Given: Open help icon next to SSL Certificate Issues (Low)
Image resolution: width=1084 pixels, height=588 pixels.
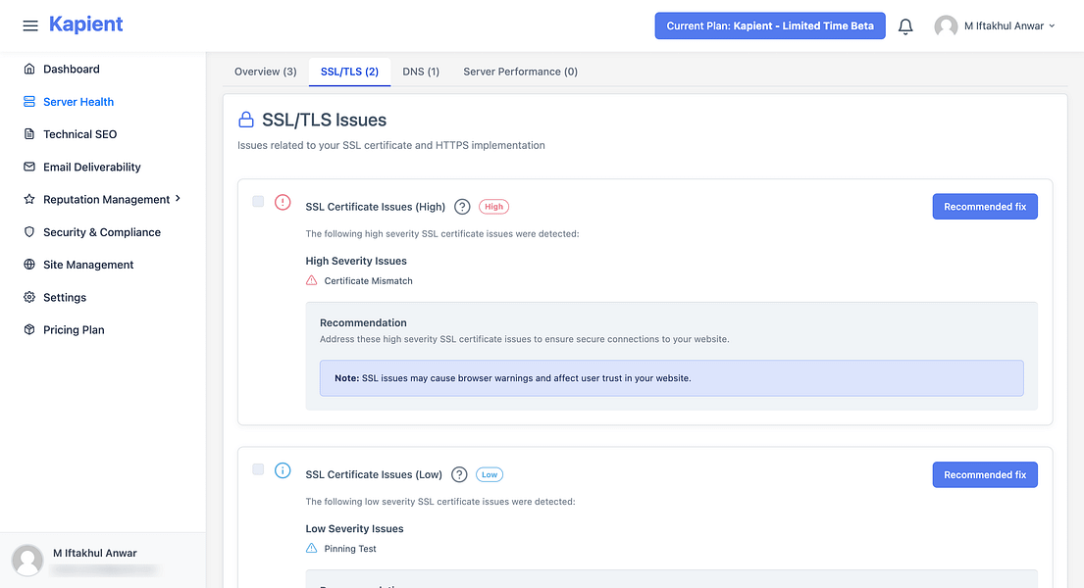Looking at the screenshot, I should click(459, 474).
